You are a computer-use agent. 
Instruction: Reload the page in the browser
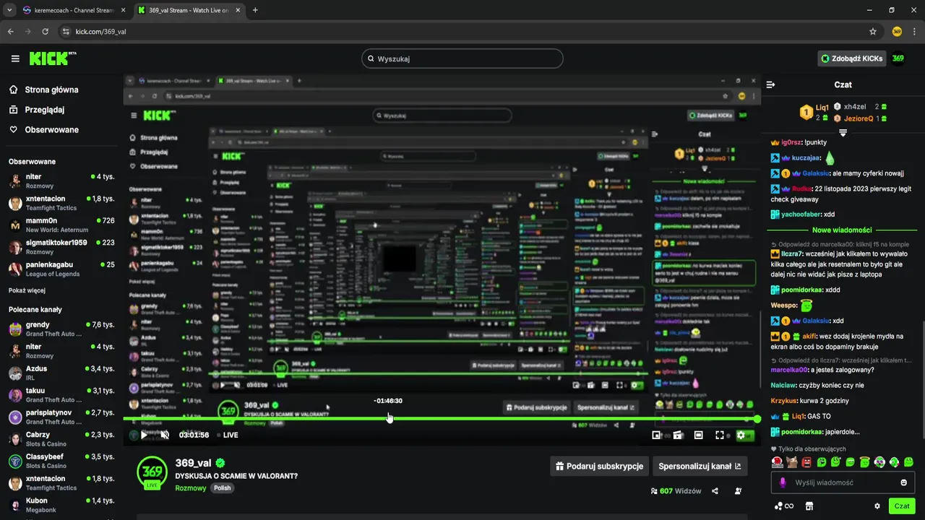[46, 32]
